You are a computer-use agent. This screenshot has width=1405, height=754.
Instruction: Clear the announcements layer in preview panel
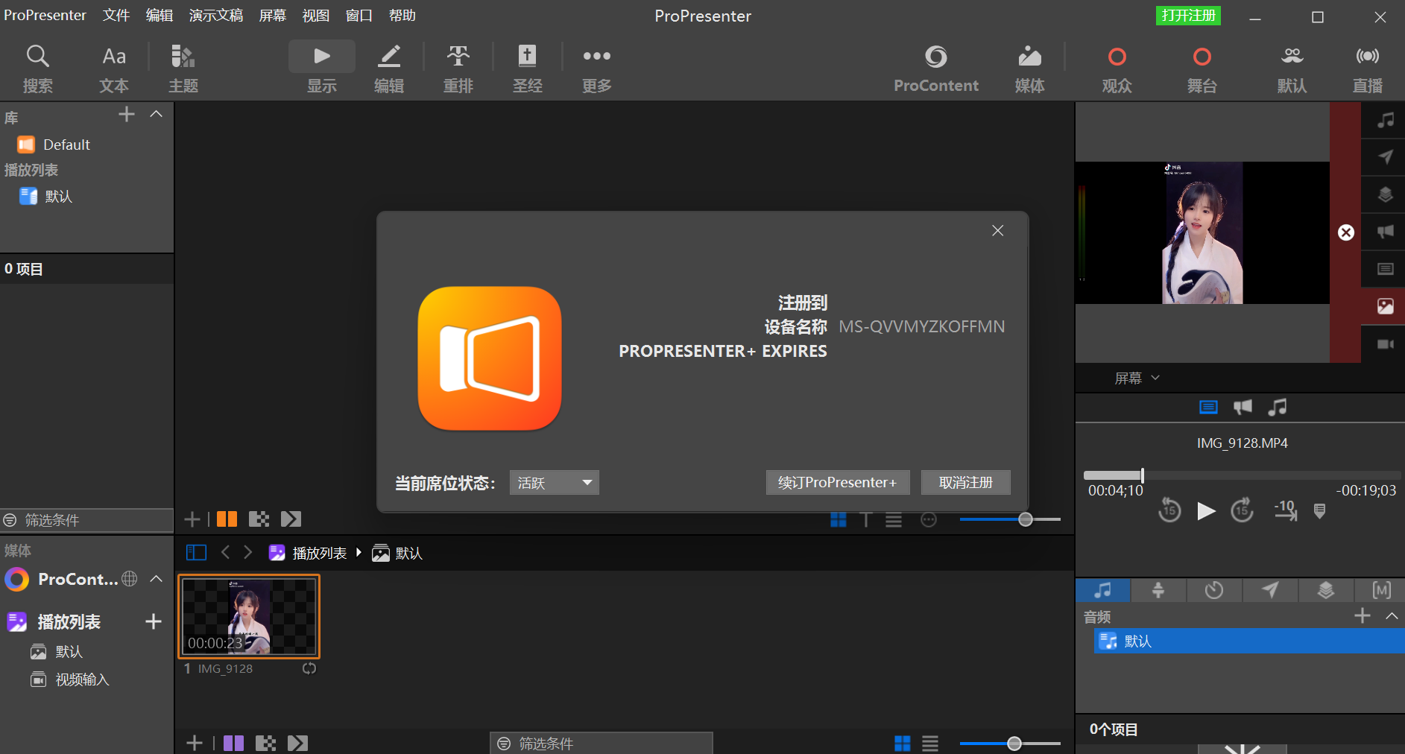pos(1385,232)
